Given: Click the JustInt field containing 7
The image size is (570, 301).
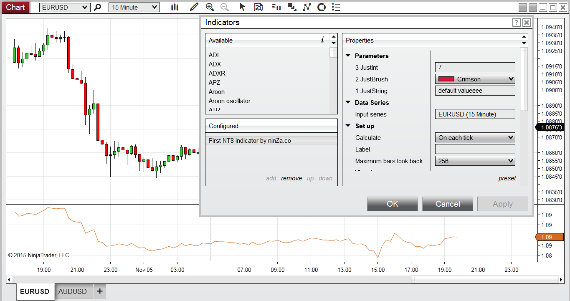Looking at the screenshot, I should point(475,67).
